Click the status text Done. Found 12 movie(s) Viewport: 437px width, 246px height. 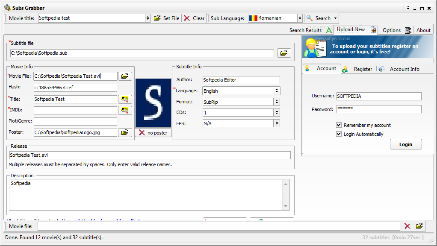coord(54,237)
